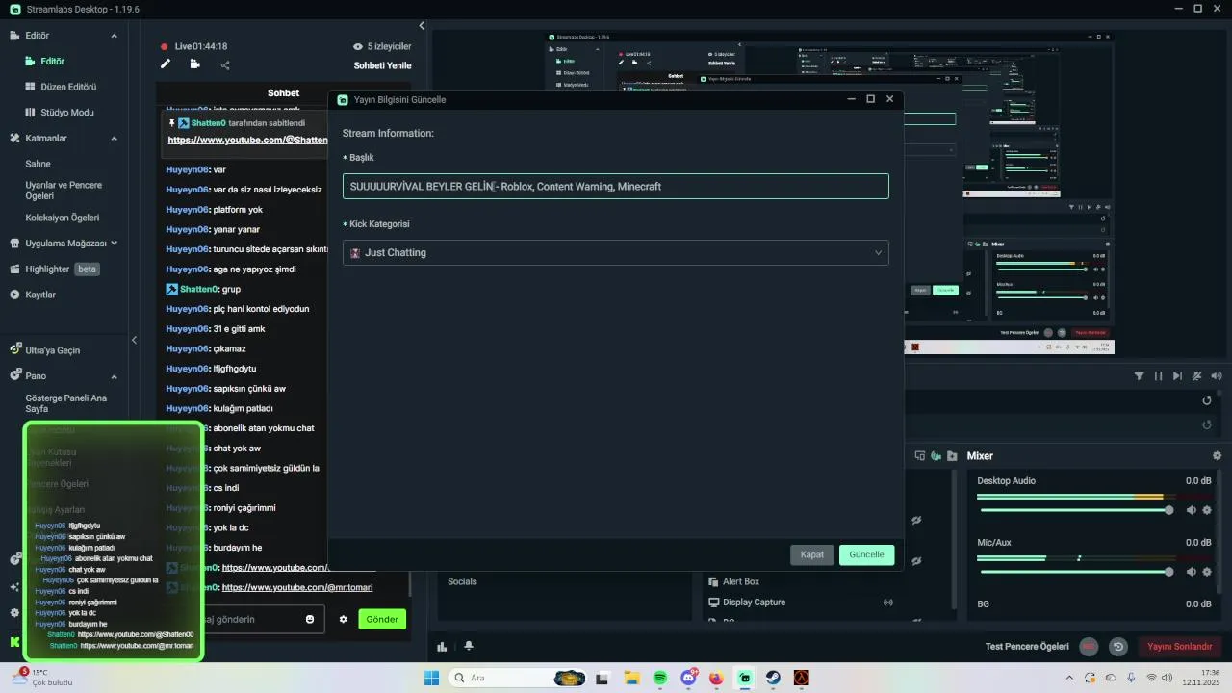Toggle visibility of source above Alert Box

click(916, 560)
